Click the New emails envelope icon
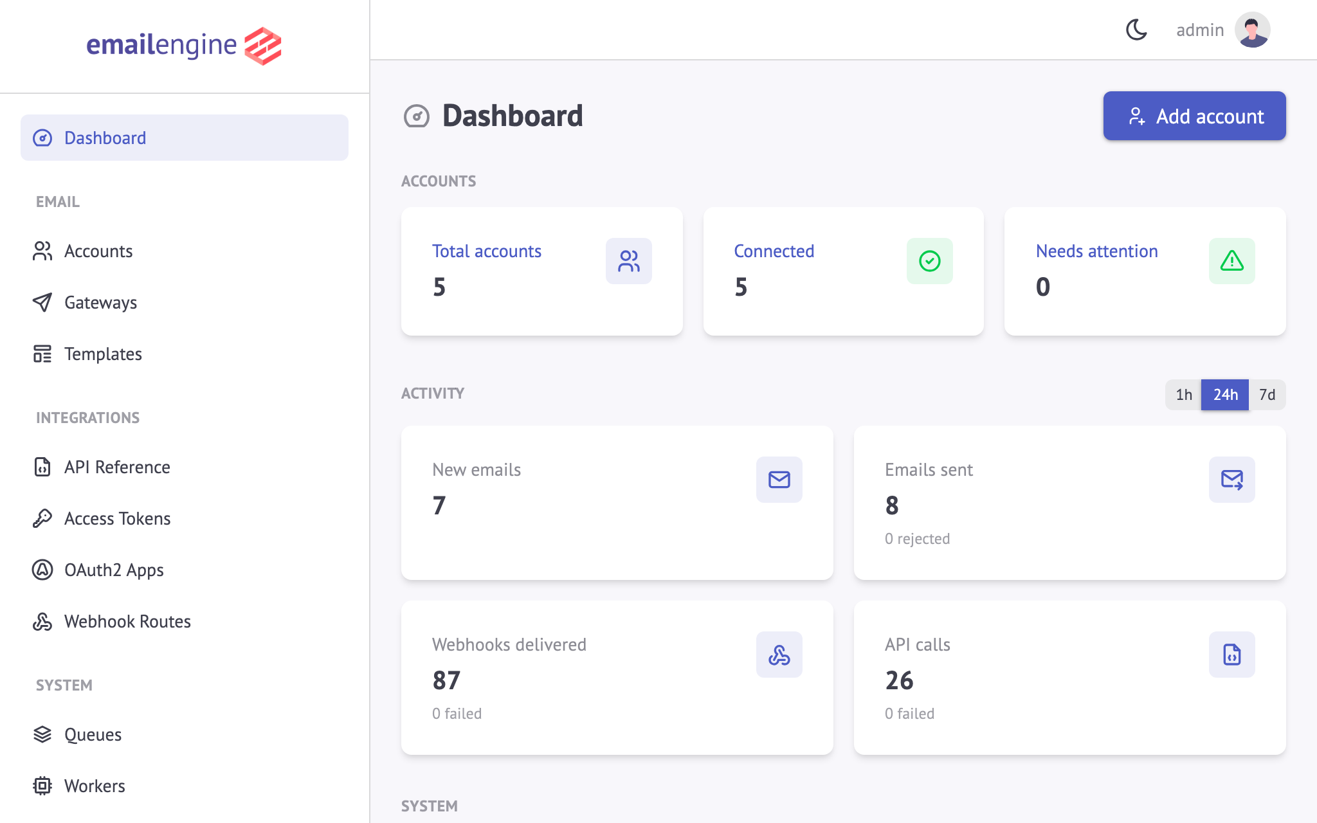Image resolution: width=1317 pixels, height=823 pixels. (x=779, y=480)
